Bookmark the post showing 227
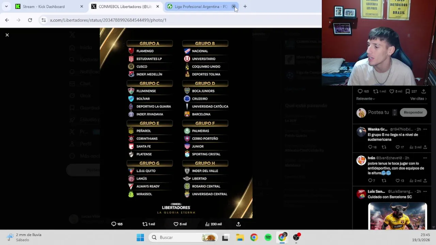 pyautogui.click(x=411, y=91)
